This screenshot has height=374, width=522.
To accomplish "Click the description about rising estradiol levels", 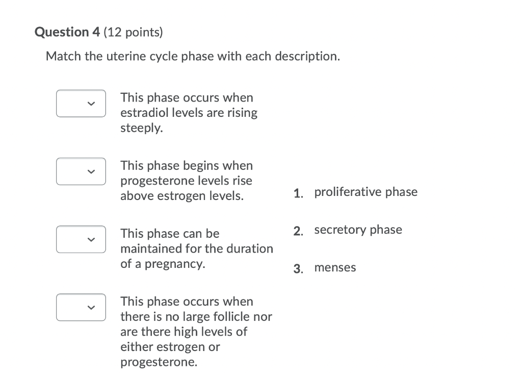I will [x=189, y=112].
